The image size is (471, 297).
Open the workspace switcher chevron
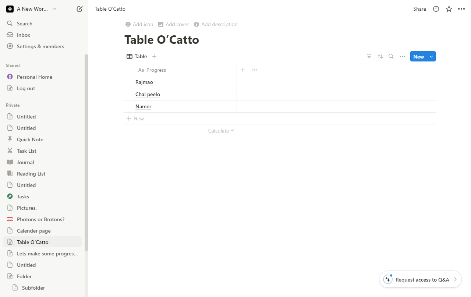(x=54, y=9)
